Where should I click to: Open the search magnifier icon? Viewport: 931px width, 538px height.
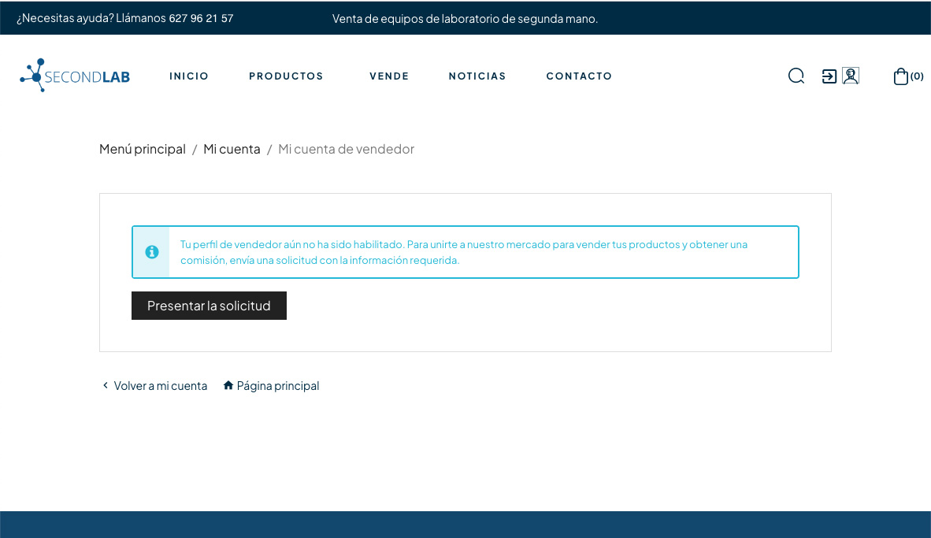[796, 76]
